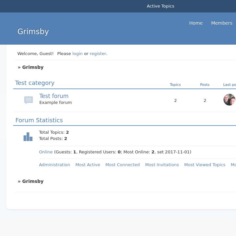Click the Test forum speech bubble icon

[x=29, y=100]
